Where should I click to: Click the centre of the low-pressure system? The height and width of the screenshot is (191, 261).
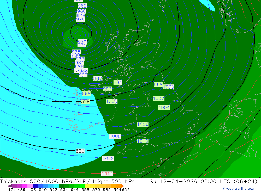tap(79, 35)
